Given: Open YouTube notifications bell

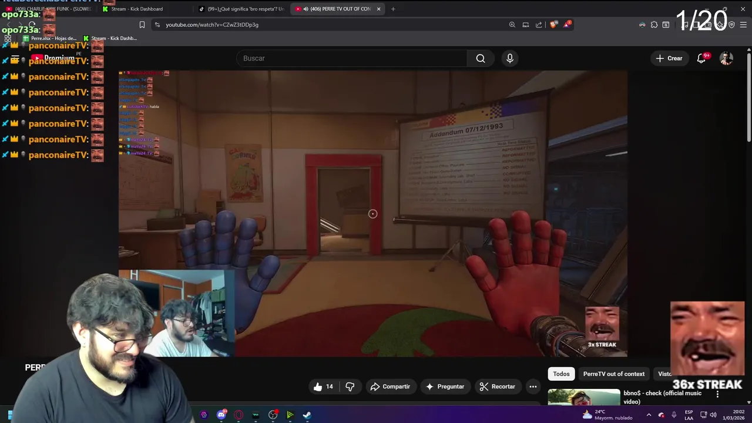Looking at the screenshot, I should [701, 58].
